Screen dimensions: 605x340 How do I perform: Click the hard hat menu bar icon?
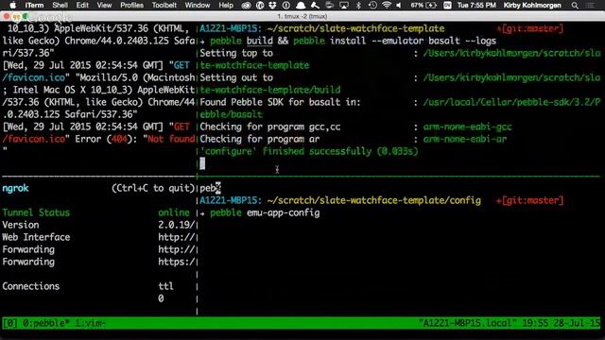(301, 5)
